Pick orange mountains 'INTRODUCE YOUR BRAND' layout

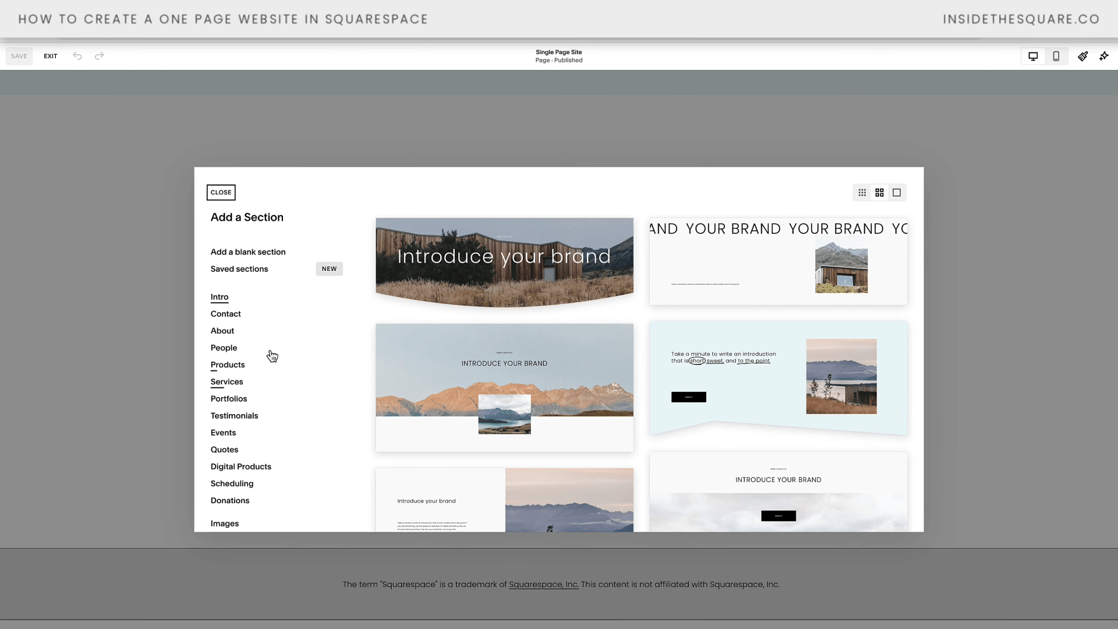pos(504,388)
